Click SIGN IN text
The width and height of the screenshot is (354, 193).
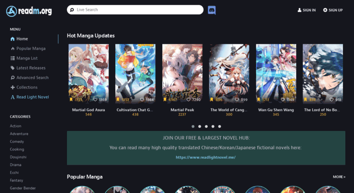[309, 10]
